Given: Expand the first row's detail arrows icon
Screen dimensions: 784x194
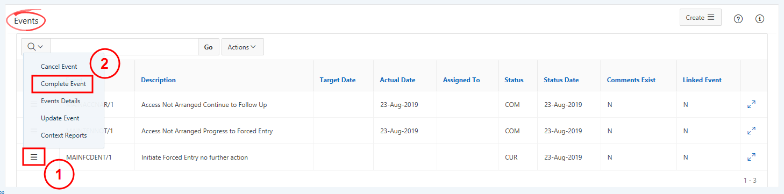Looking at the screenshot, I should pos(752,104).
